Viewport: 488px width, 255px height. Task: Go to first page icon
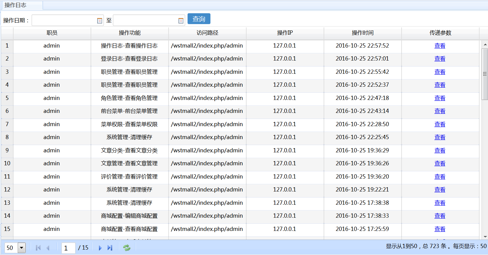point(38,248)
